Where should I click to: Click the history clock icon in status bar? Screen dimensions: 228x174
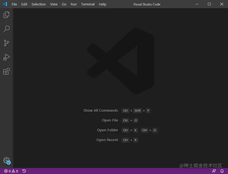pos(24,171)
